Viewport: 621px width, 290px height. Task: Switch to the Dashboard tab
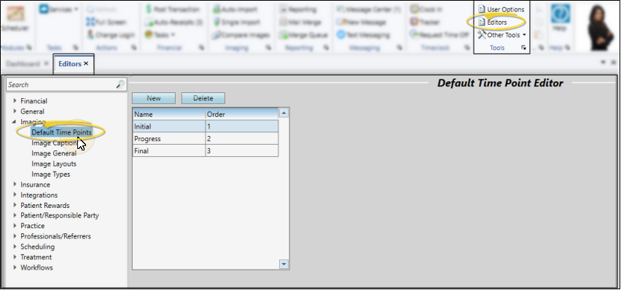23,64
